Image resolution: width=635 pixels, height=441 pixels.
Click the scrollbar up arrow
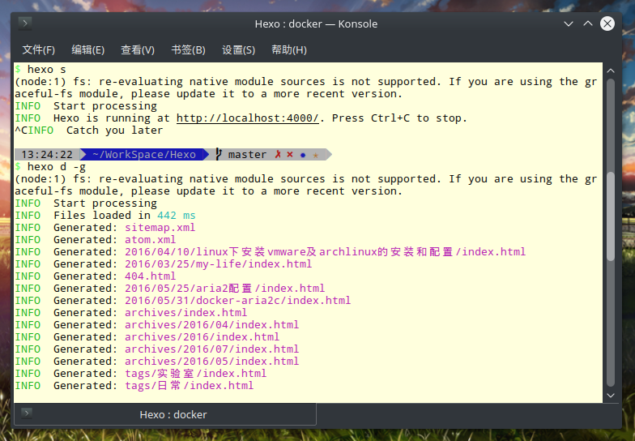tap(611, 71)
